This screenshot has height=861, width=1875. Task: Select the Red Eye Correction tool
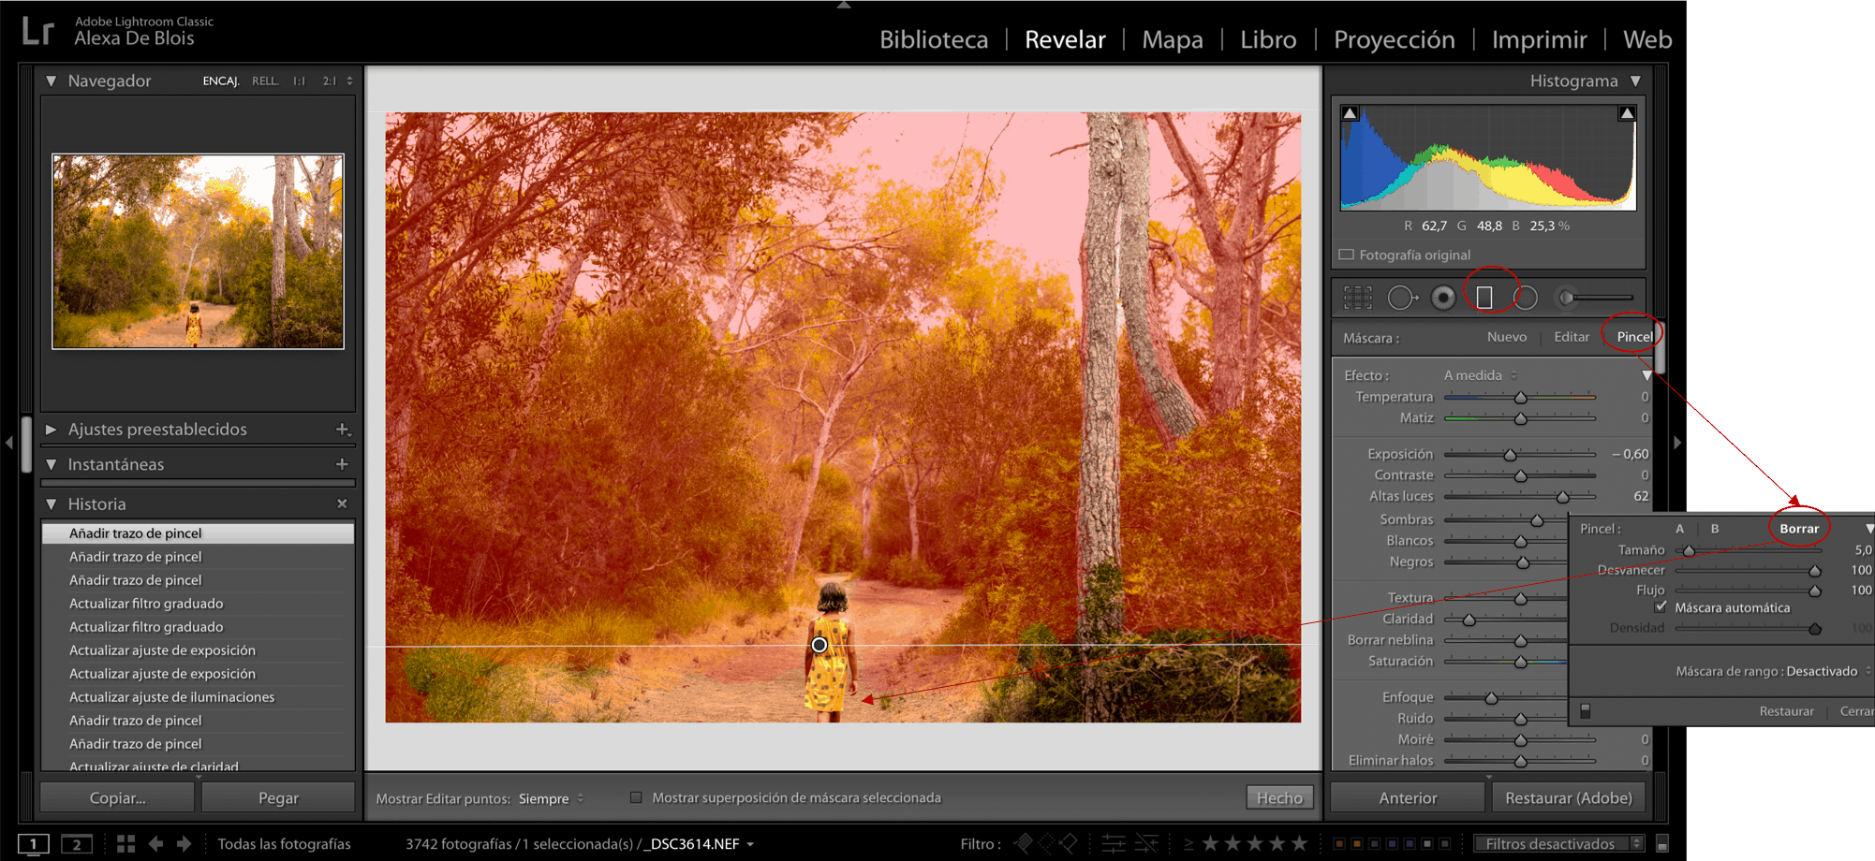1443,298
